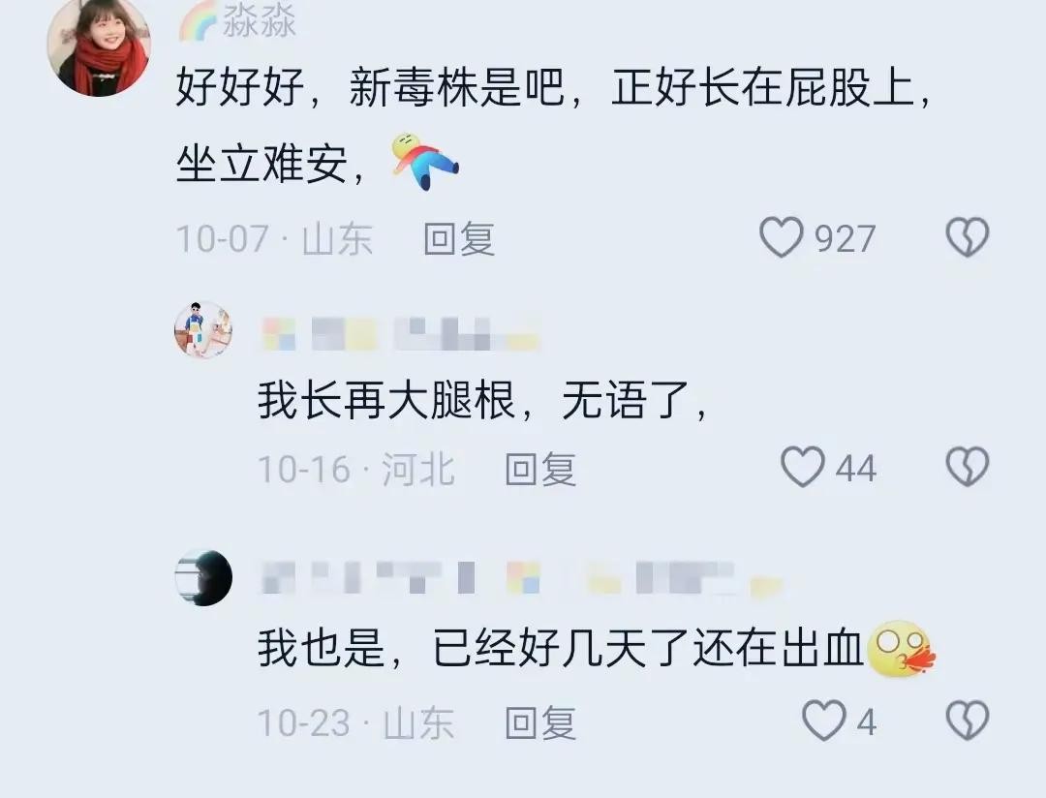Screen dimensions: 1046x798
Task: Open avatar of the 河北 commenter
Action: 203,329
